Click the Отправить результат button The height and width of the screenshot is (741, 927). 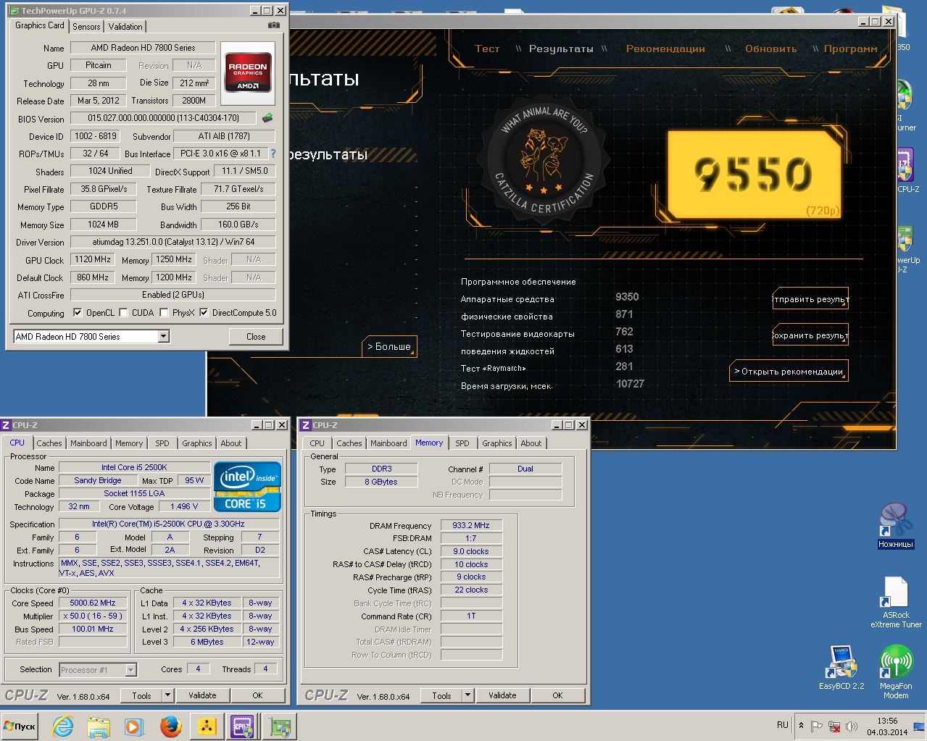tap(810, 299)
